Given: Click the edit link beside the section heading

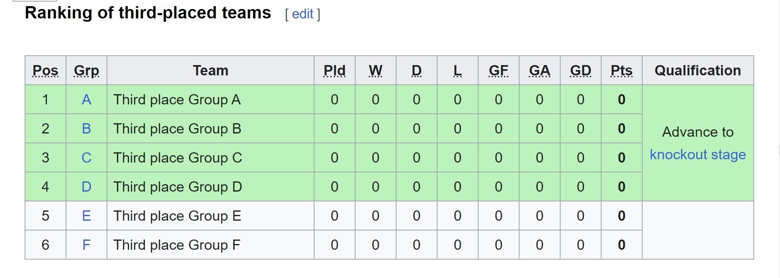Looking at the screenshot, I should pos(302,14).
